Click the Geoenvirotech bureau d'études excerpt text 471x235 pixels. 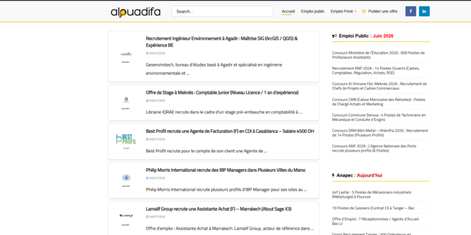tap(214, 69)
